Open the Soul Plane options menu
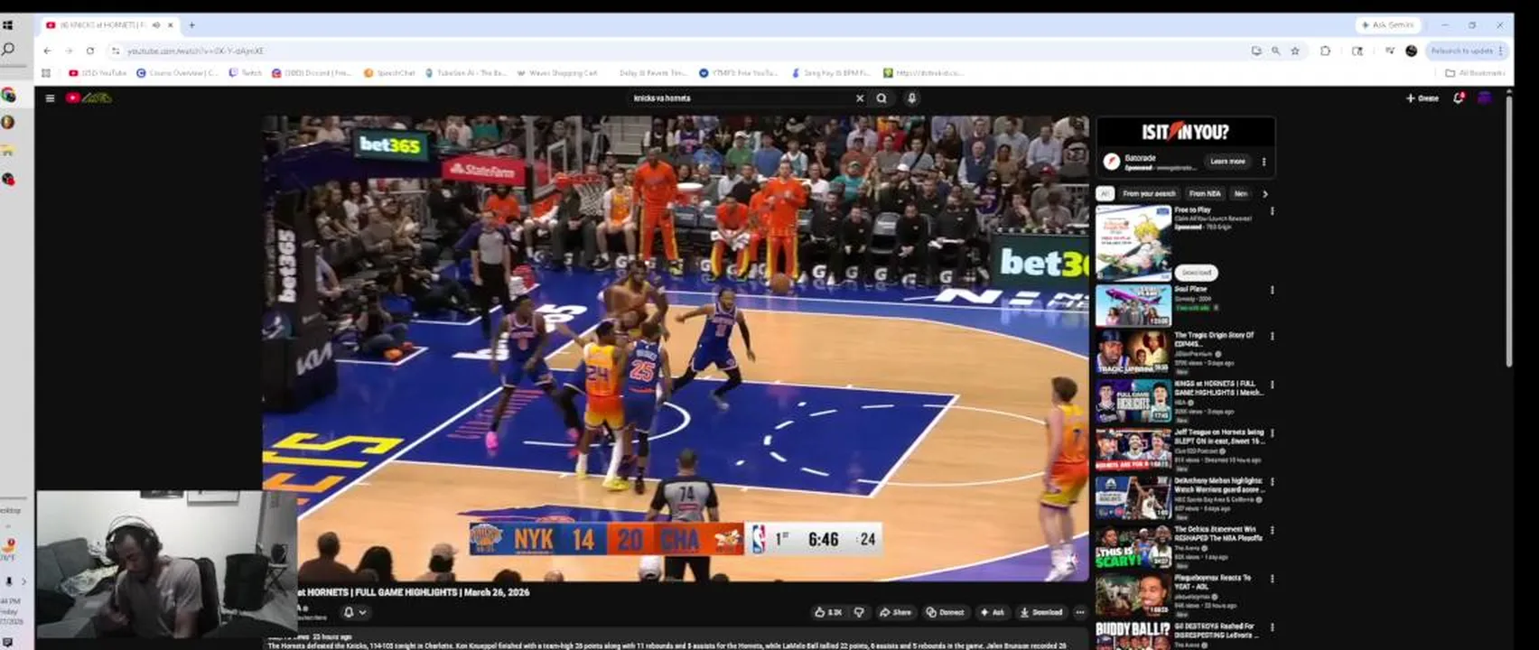1539x650 pixels. [x=1273, y=291]
